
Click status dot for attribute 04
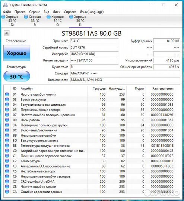[7, 105]
